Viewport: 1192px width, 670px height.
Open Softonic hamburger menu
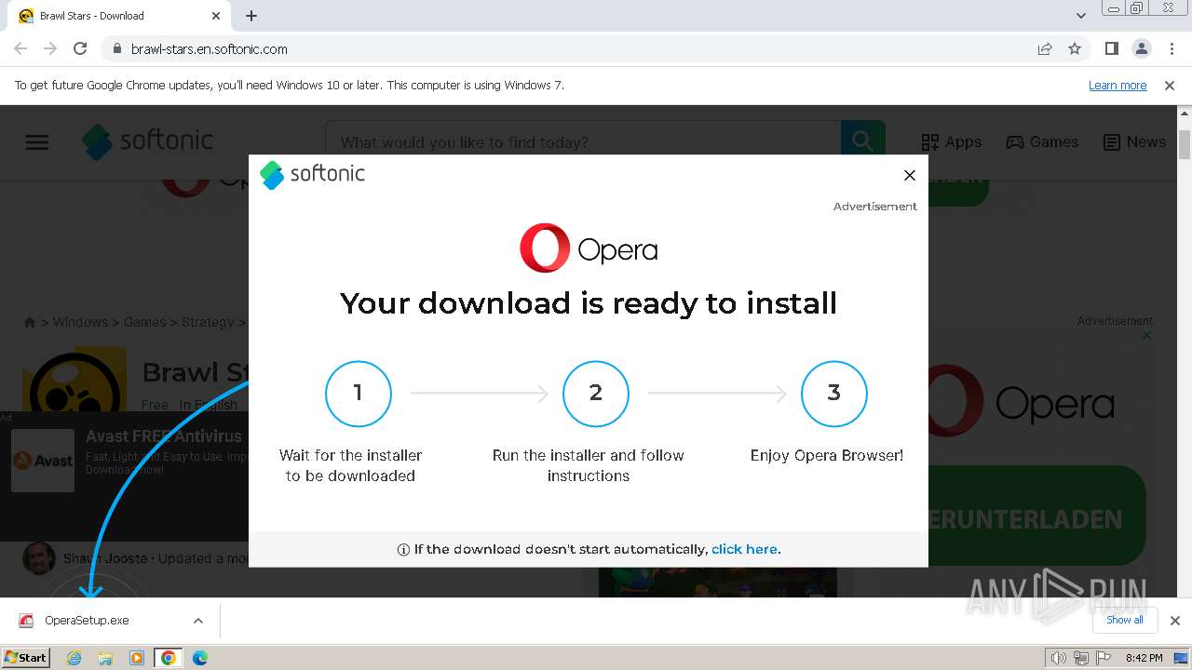click(x=37, y=142)
